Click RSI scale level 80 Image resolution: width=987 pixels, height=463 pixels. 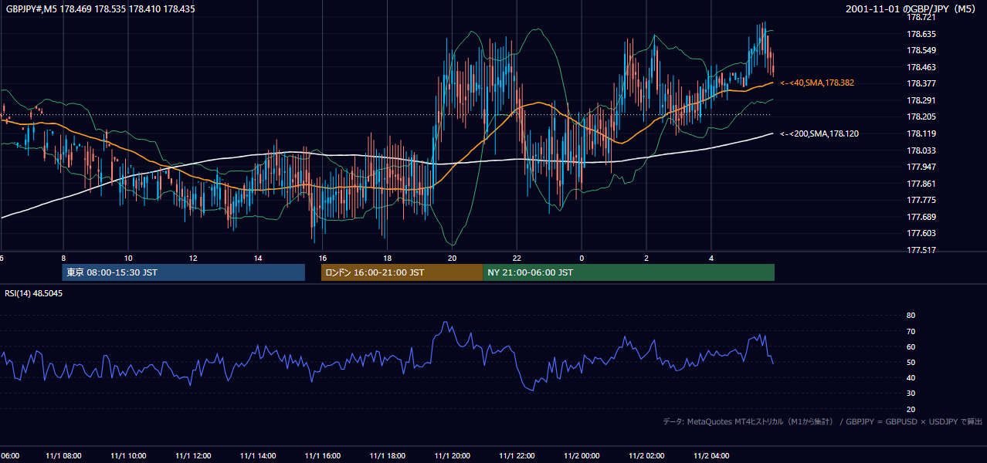point(911,316)
